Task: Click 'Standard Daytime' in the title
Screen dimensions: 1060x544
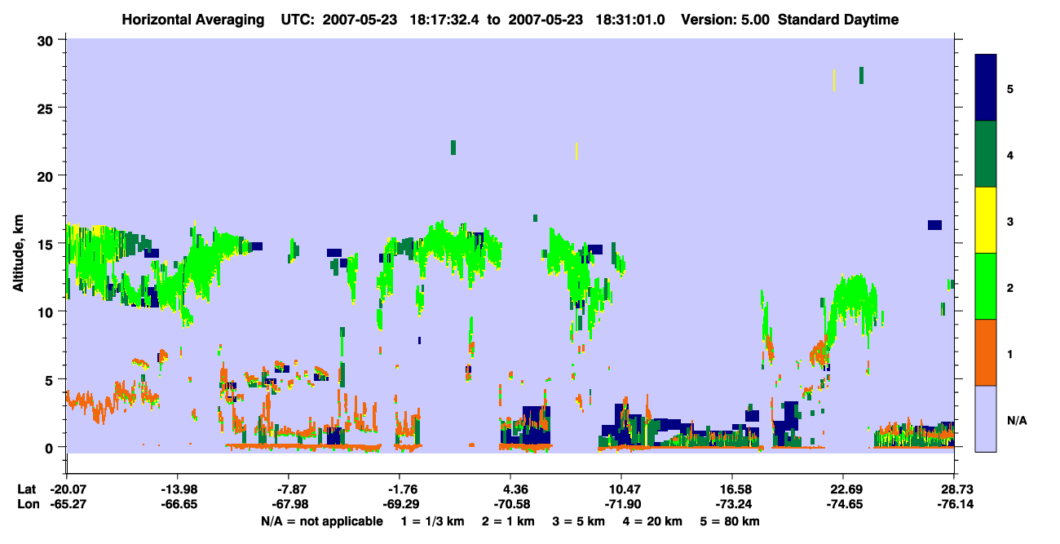Action: 837,20
